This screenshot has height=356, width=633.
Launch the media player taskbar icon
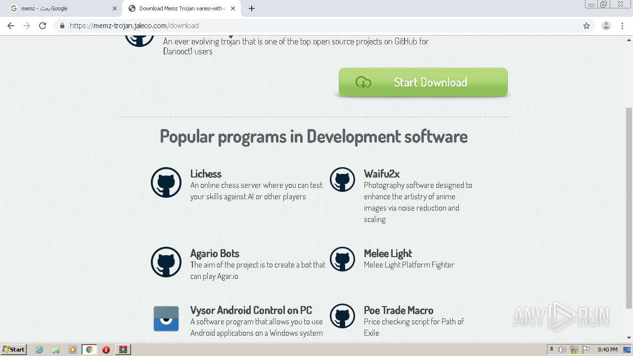coord(73,350)
